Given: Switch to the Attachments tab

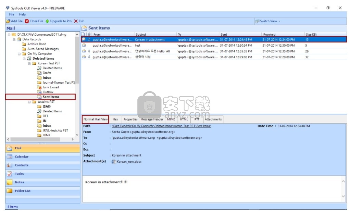Looking at the screenshot, I should tap(213, 119).
